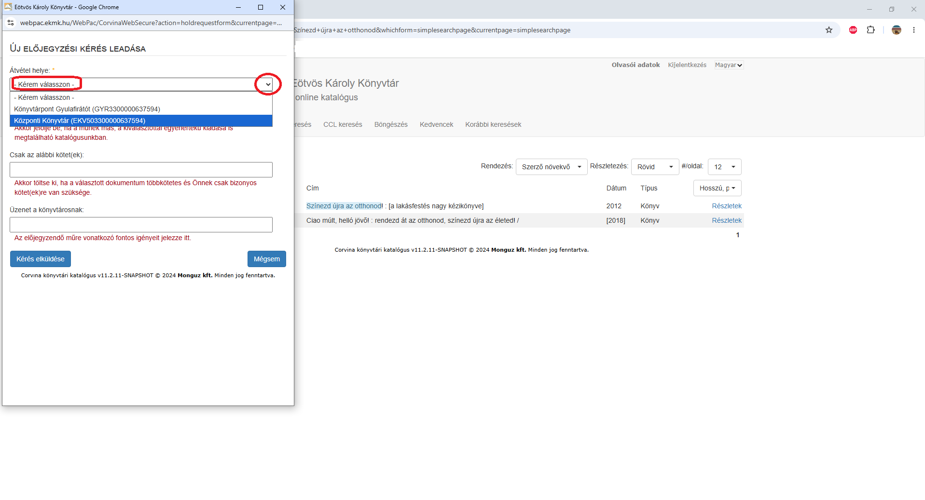Cancel the request with Mégsem button

click(267, 259)
